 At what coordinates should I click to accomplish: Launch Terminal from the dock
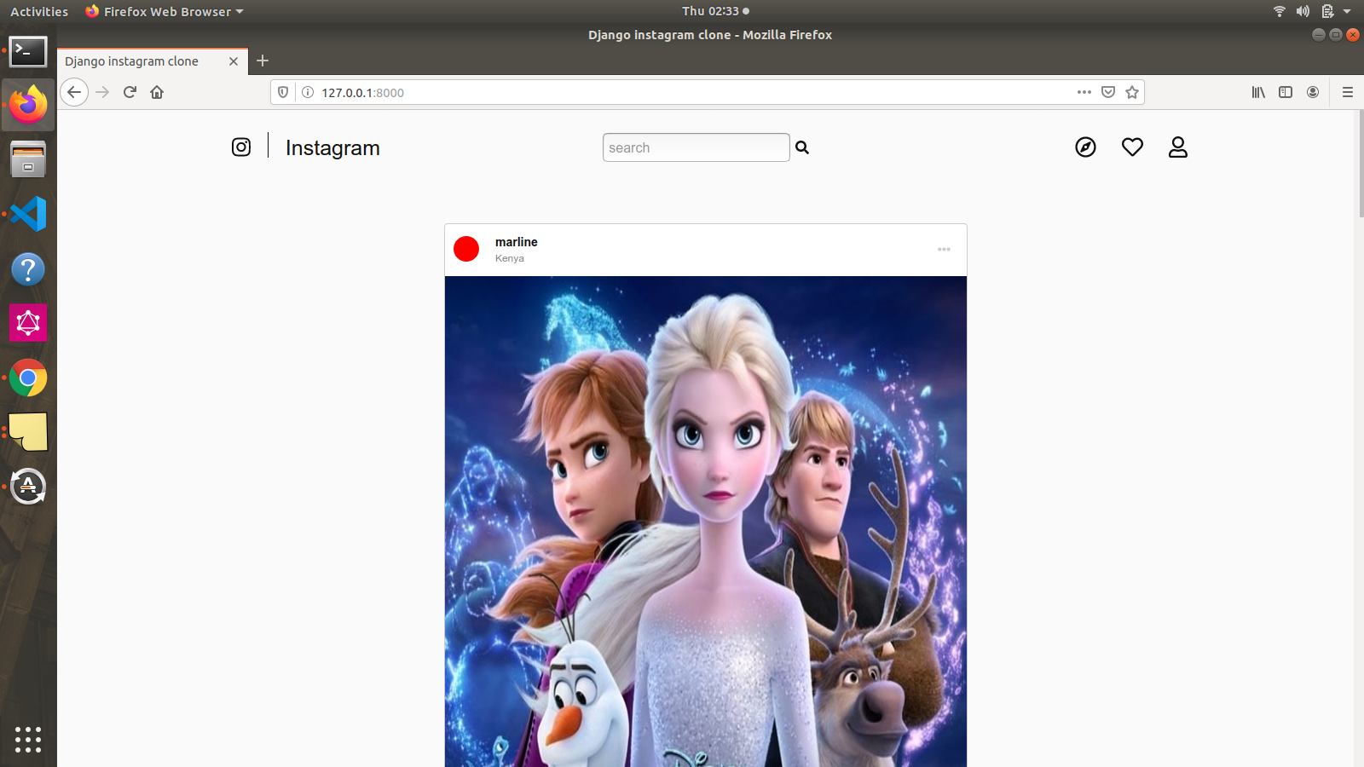click(28, 51)
